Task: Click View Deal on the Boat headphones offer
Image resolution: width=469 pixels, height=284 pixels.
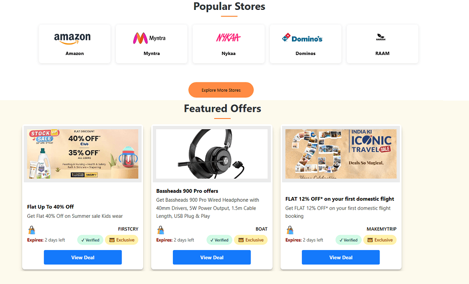Action: (x=211, y=257)
